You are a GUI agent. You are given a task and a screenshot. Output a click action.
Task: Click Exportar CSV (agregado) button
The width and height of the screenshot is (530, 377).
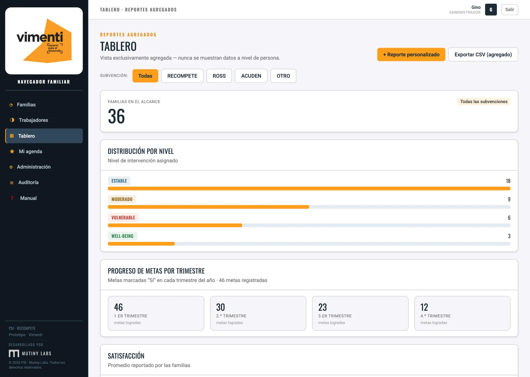pos(483,55)
